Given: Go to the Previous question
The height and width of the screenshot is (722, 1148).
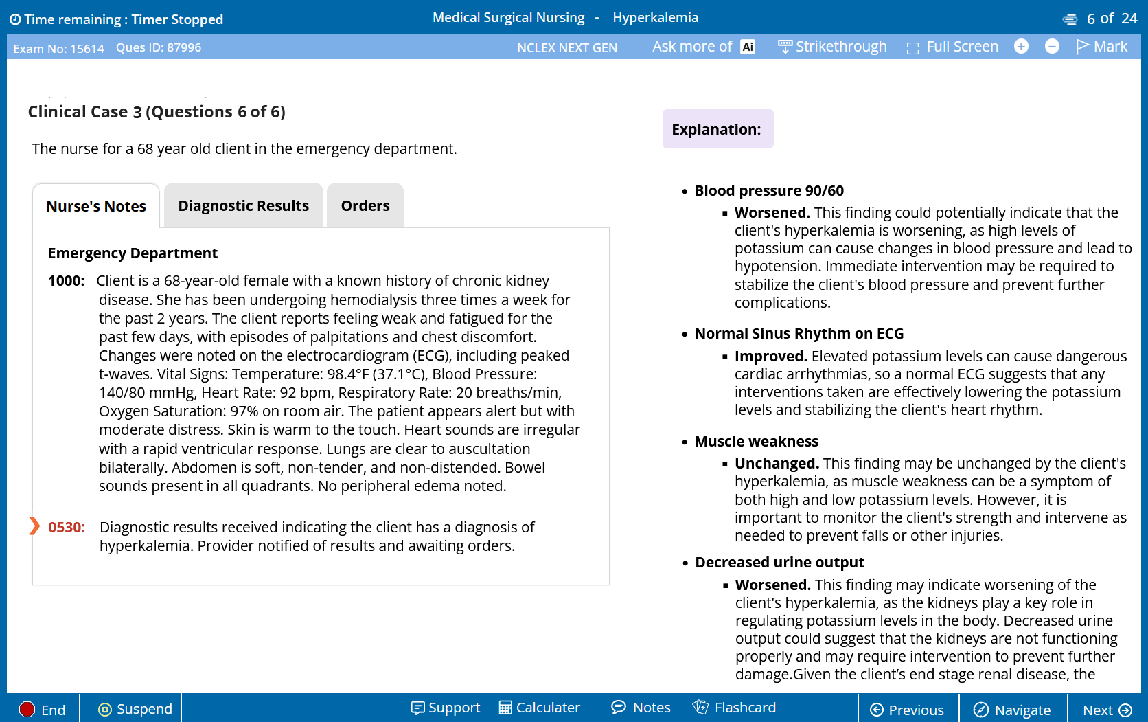Looking at the screenshot, I should (x=907, y=710).
